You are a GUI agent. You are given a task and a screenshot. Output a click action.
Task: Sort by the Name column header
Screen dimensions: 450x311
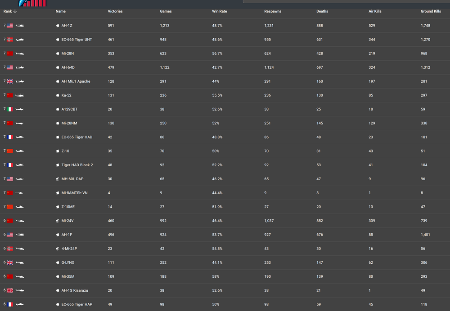point(61,12)
